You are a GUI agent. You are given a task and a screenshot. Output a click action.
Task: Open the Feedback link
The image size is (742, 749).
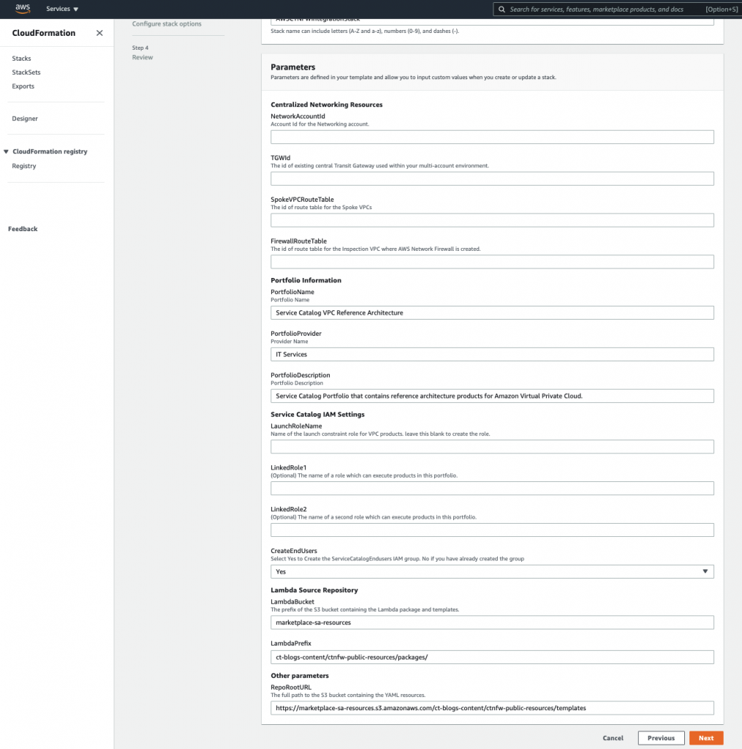(23, 228)
